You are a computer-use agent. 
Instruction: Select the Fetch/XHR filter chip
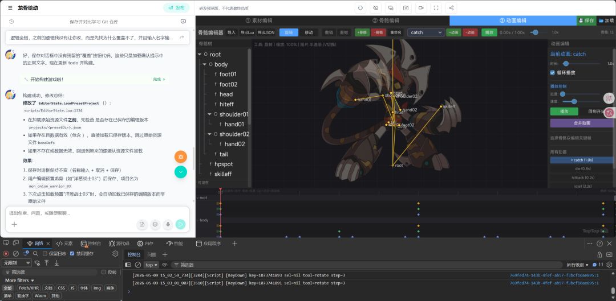coord(29,288)
